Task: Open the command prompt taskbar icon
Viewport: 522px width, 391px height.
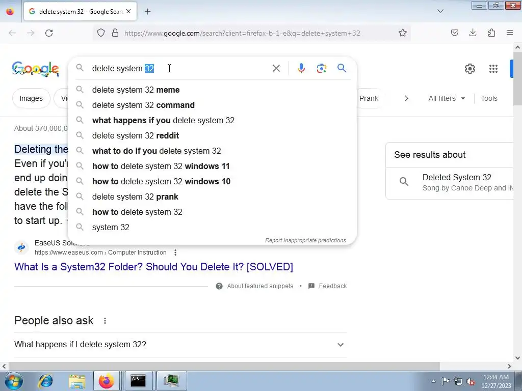Action: pos(138,381)
